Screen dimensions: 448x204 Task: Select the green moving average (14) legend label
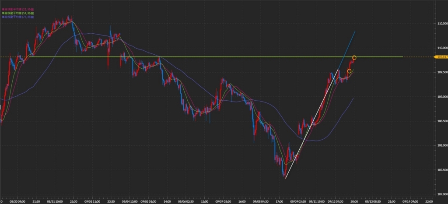(17, 13)
